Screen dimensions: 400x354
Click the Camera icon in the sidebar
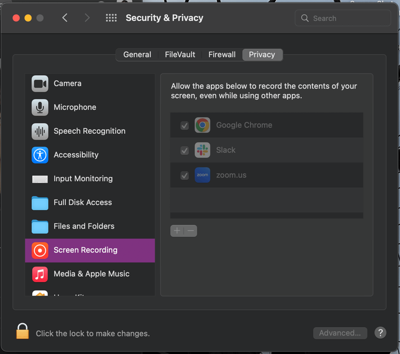(40, 84)
